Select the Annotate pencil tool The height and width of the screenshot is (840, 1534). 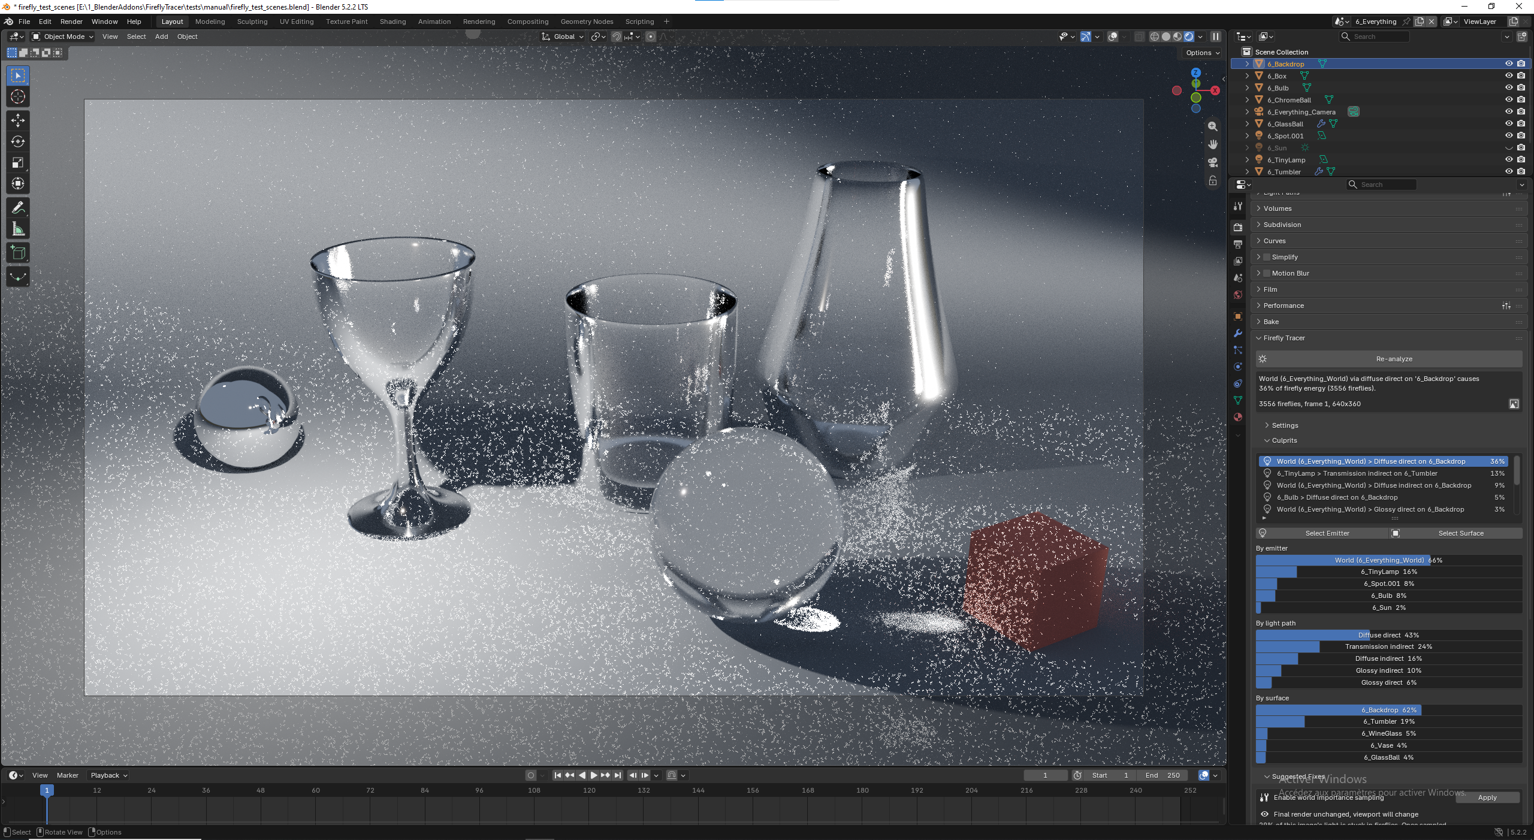pos(18,208)
